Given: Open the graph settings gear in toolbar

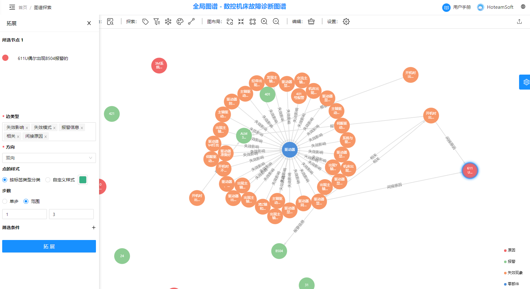Looking at the screenshot, I should (346, 22).
